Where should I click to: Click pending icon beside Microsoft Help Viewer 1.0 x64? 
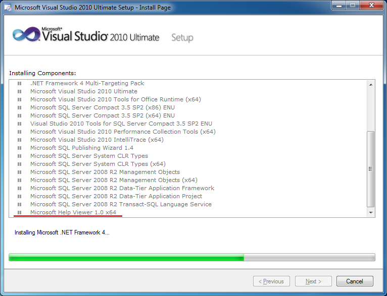tap(20, 212)
